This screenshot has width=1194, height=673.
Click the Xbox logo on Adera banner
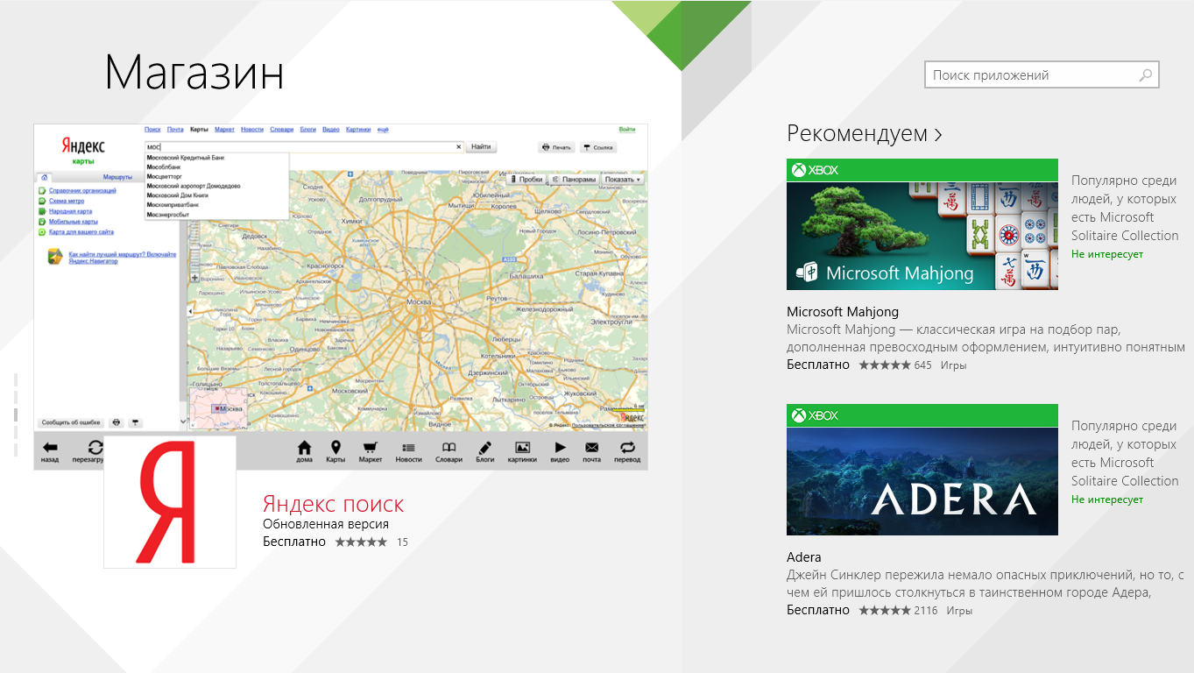click(x=815, y=415)
